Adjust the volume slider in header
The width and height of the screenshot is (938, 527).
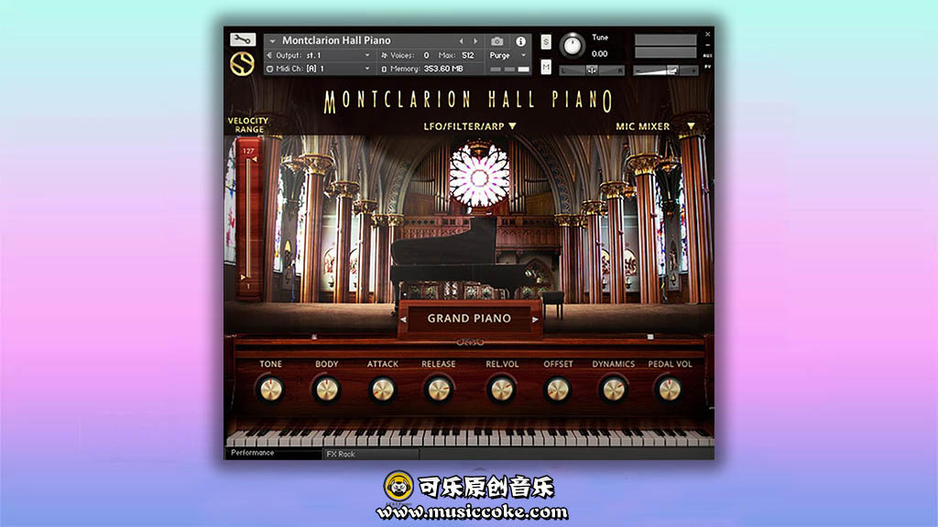tap(665, 70)
